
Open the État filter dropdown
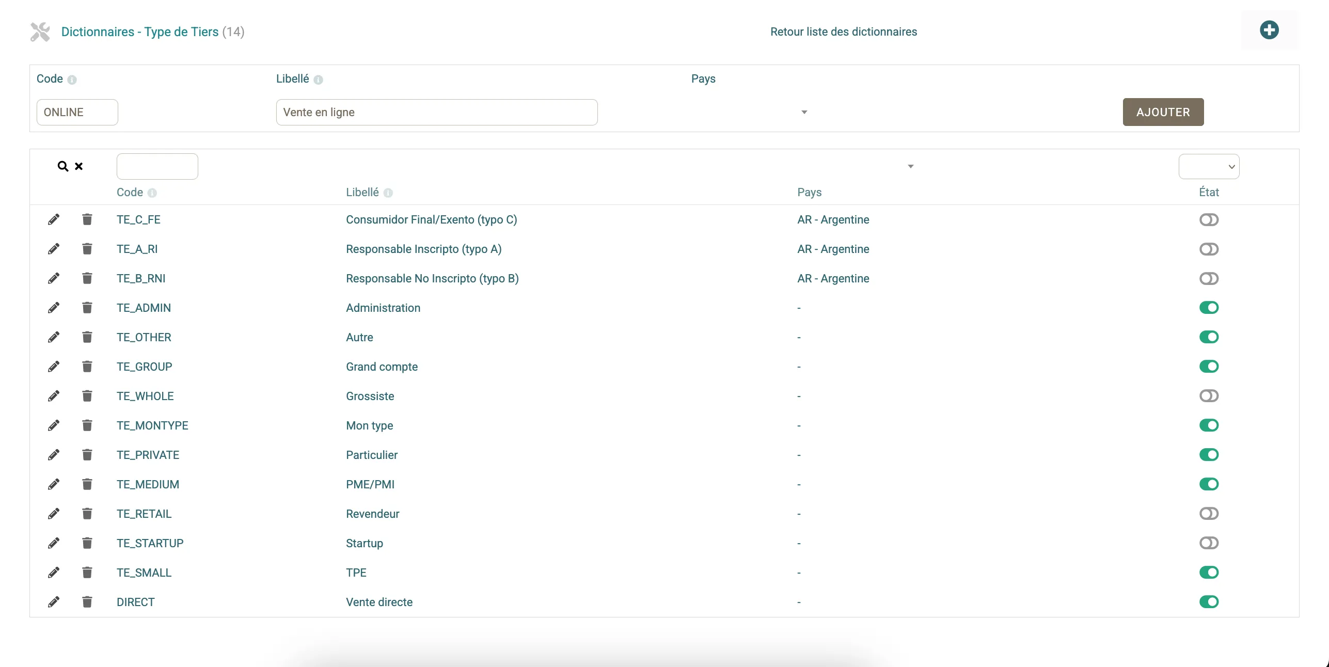[x=1209, y=167]
